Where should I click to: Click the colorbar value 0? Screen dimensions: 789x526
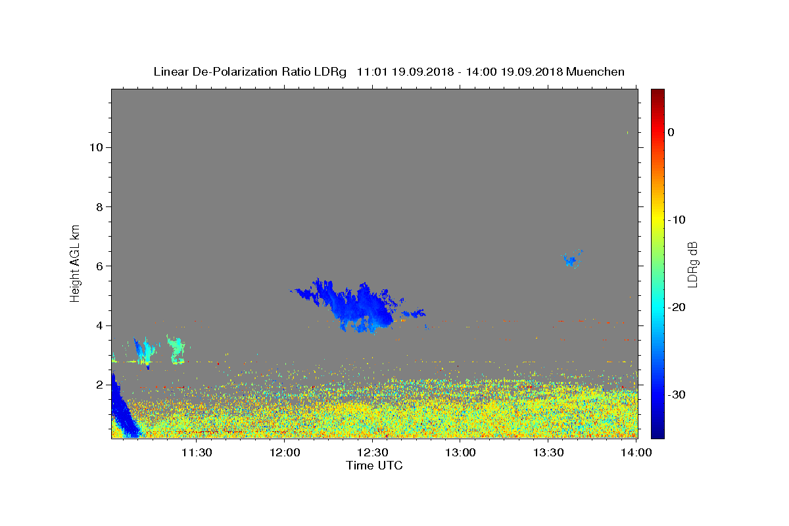coord(671,132)
